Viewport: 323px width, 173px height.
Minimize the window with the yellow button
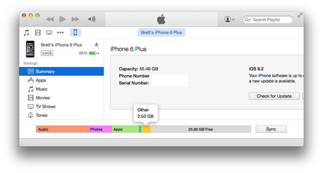[x=31, y=15]
